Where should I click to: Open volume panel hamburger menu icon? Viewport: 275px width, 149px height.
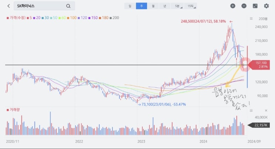point(251,111)
